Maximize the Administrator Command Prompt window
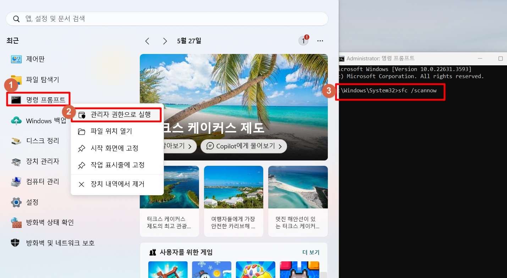The height and width of the screenshot is (278, 507). pos(501,59)
